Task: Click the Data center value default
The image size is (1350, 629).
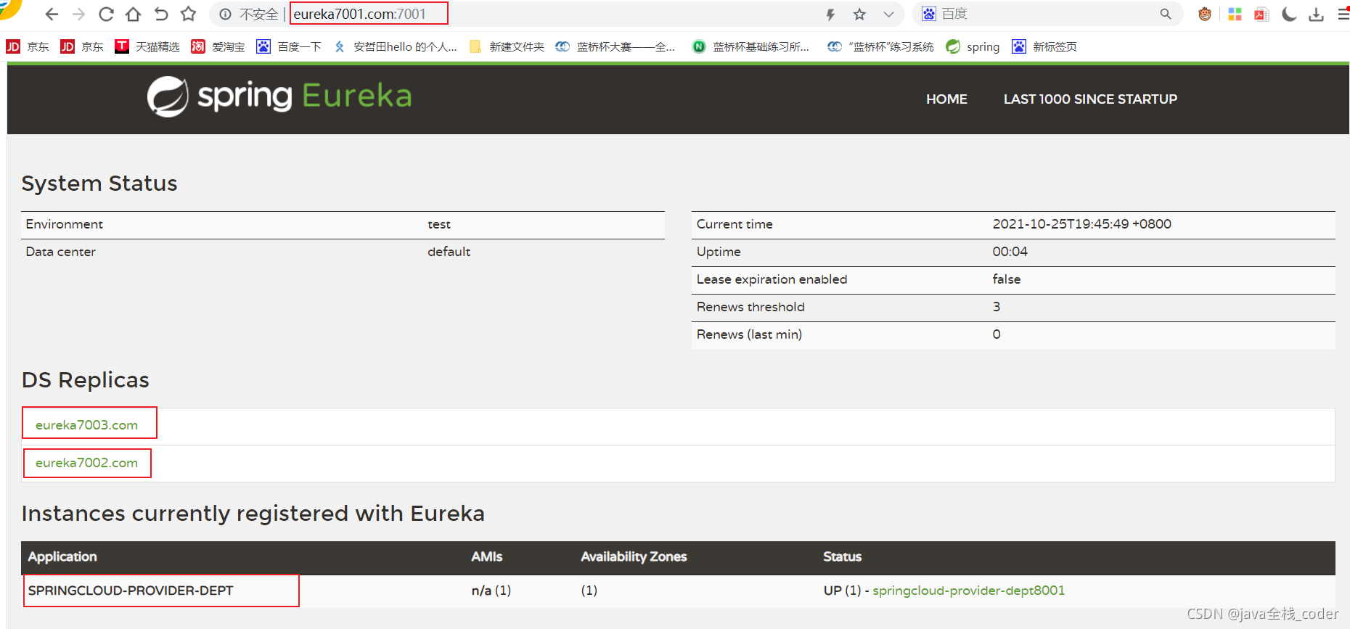Action: point(449,252)
